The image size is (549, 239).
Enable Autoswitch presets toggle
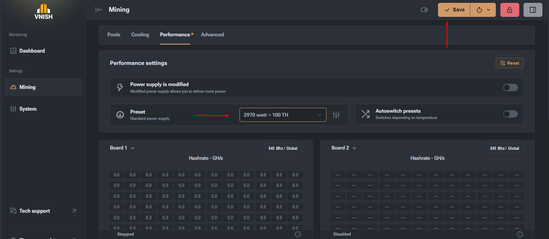tap(510, 114)
